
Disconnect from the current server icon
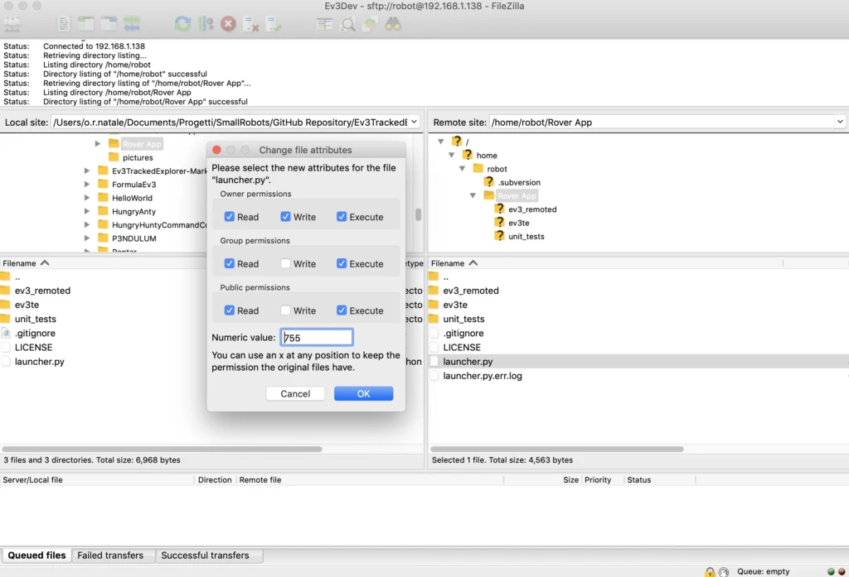click(251, 24)
